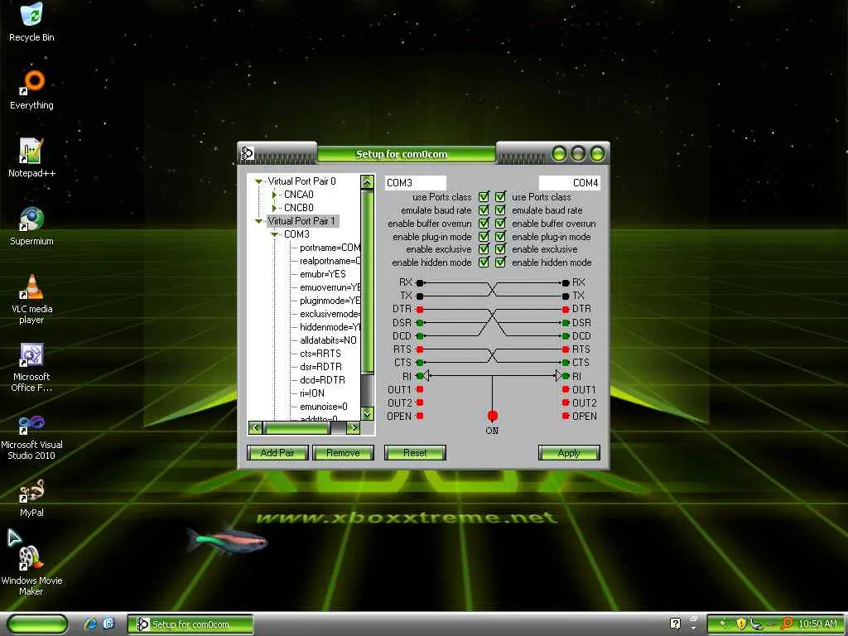Toggle COM3 use Ports class checkbox
This screenshot has height=636, width=848.
pos(484,197)
